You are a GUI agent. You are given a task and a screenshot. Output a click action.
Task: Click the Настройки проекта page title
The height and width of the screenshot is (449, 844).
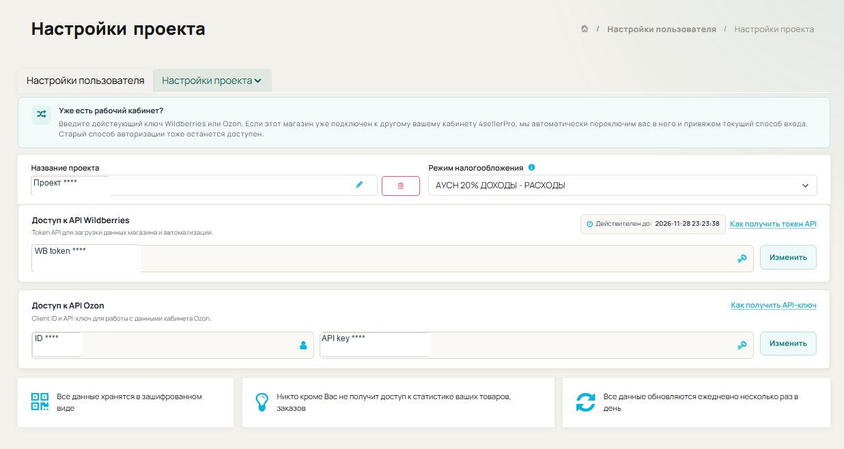coord(118,29)
